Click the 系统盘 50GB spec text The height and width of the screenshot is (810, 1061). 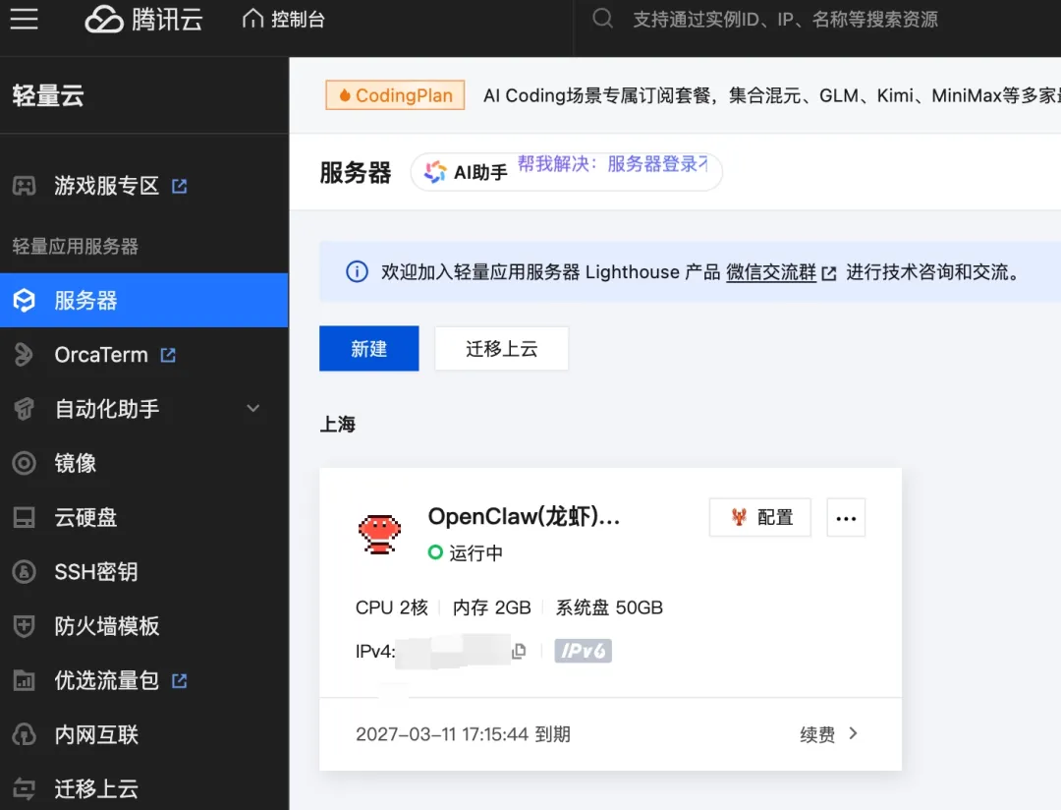609,607
